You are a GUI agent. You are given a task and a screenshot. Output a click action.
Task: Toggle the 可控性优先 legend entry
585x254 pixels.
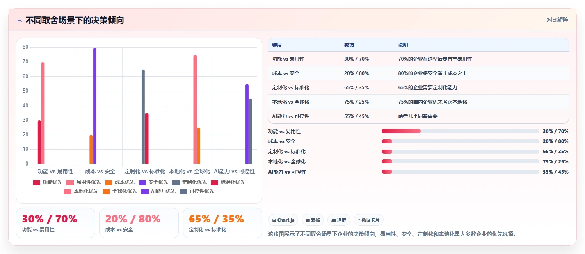click(197, 191)
